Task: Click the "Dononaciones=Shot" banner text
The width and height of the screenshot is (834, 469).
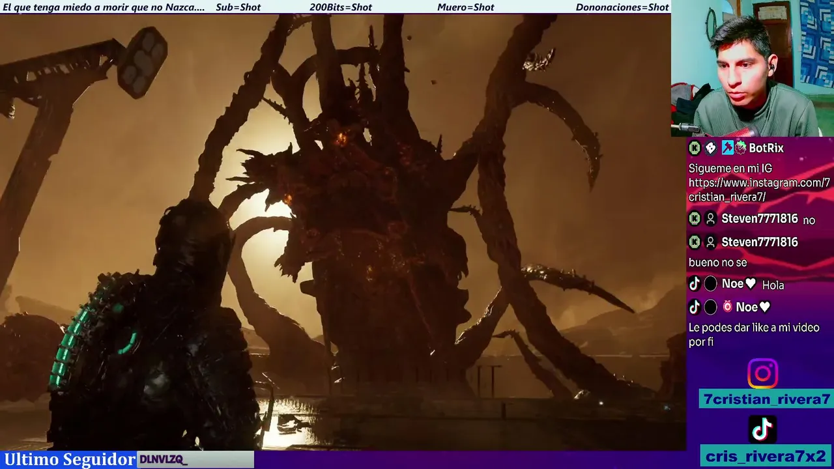Action: pyautogui.click(x=622, y=7)
